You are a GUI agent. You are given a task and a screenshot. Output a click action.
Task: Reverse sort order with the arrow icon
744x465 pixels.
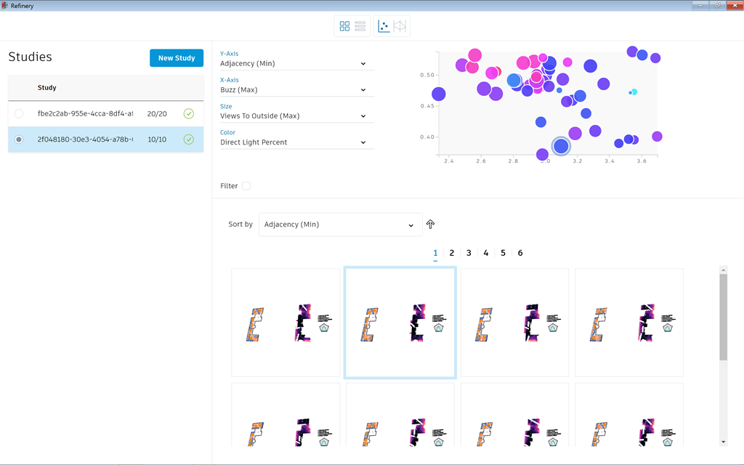click(x=430, y=225)
